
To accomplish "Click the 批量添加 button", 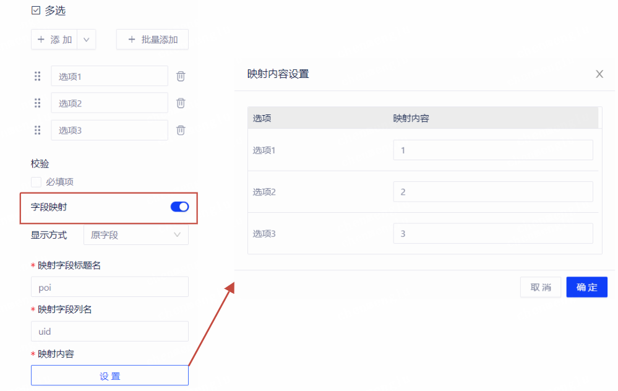I will point(152,40).
